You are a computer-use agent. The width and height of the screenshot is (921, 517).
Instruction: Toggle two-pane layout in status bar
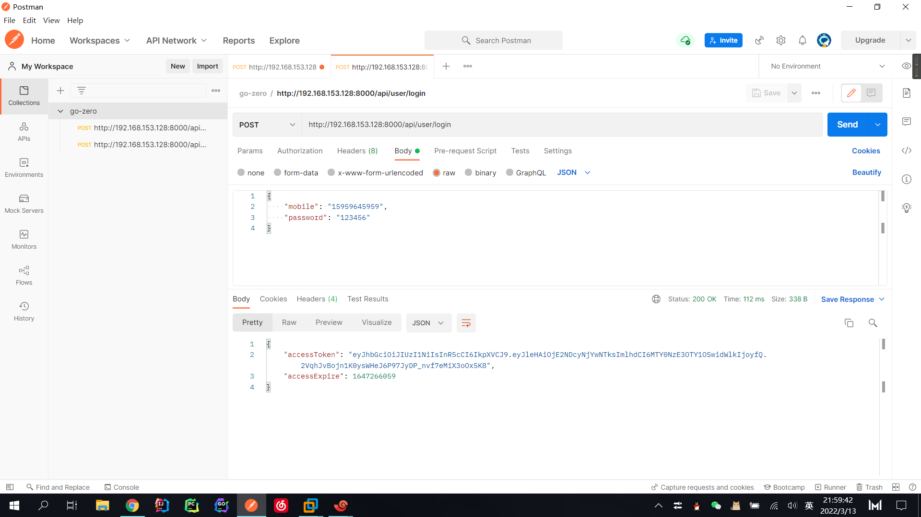coord(896,487)
